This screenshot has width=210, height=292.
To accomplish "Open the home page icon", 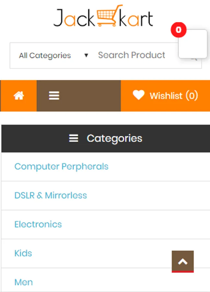I will coord(19,96).
